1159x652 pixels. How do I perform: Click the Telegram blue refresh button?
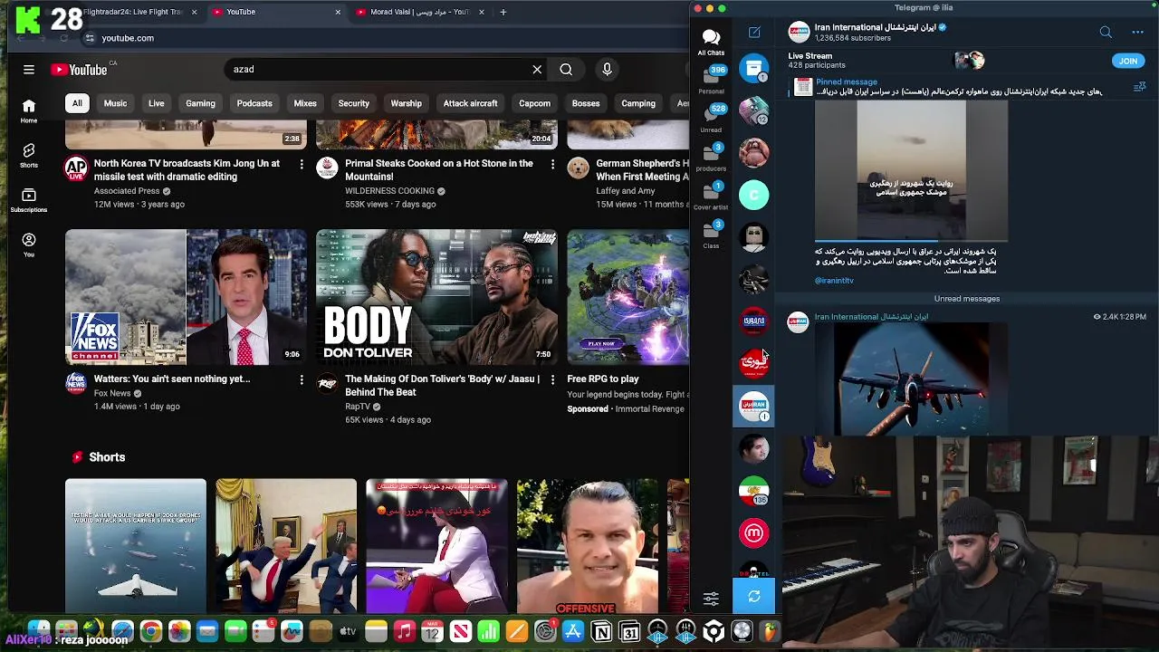[x=753, y=597]
